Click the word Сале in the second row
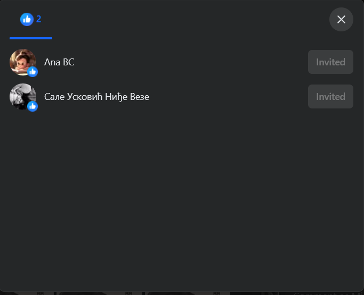This screenshot has width=364, height=295. pyautogui.click(x=54, y=97)
